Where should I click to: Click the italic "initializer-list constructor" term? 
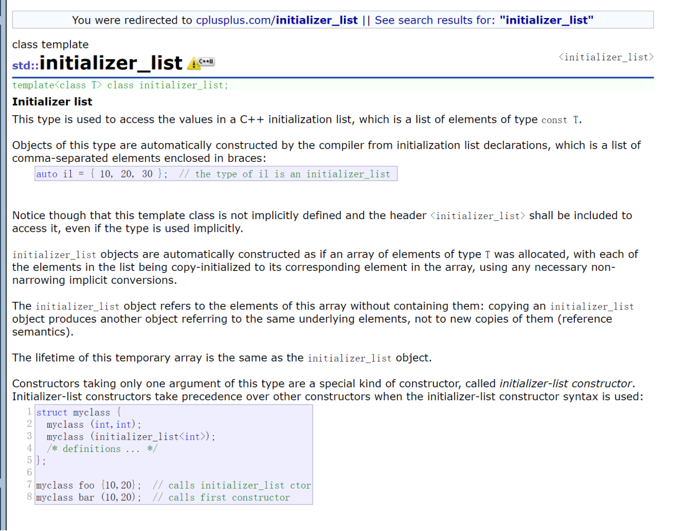coord(565,383)
